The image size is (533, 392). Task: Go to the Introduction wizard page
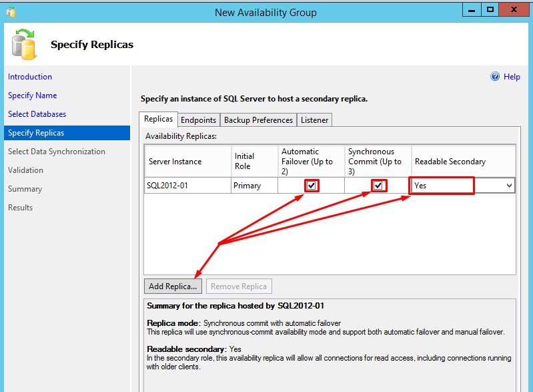30,77
